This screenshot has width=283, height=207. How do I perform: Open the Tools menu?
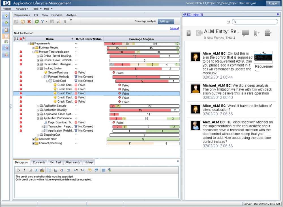click(x=37, y=9)
